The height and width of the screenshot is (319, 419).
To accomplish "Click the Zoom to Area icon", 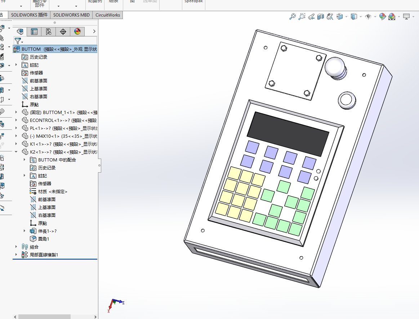I will pos(302,17).
